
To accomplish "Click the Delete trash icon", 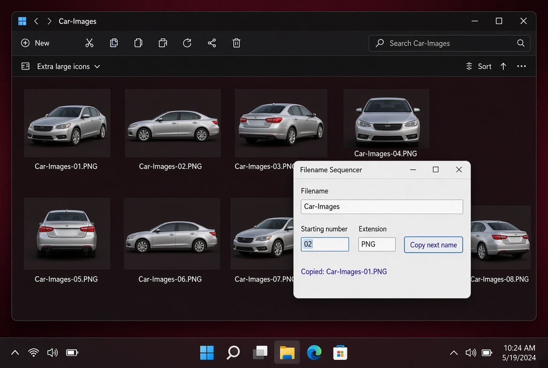I will tap(236, 43).
